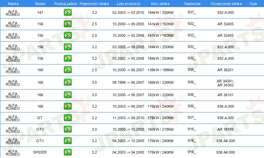This screenshot has width=264, height=158.
Task: Select '936 A6.000' in the SPIDER row
Action: pyautogui.click(x=226, y=152)
